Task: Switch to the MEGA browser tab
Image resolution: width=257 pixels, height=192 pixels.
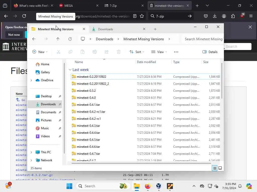Action: point(79,5)
